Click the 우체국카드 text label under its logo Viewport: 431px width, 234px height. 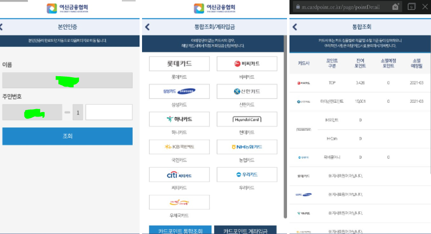(179, 216)
